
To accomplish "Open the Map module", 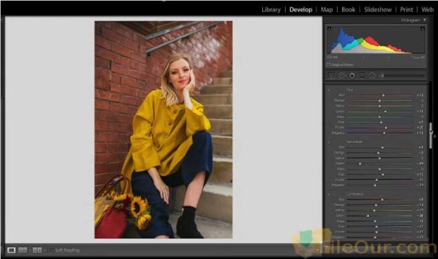I will click(326, 9).
